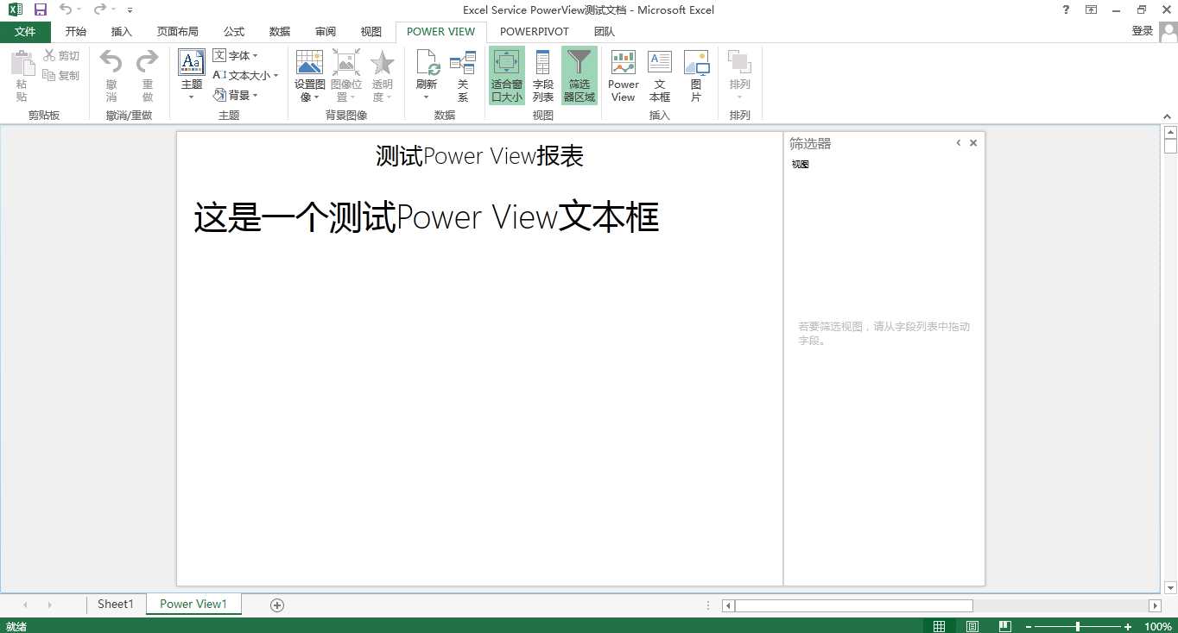Click the 设置图像 set image icon

[309, 62]
